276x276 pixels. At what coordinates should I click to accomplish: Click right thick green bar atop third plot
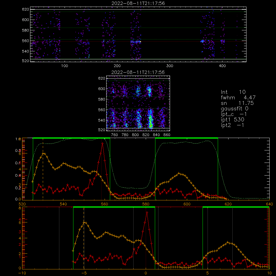pyautogui.click(x=187, y=138)
